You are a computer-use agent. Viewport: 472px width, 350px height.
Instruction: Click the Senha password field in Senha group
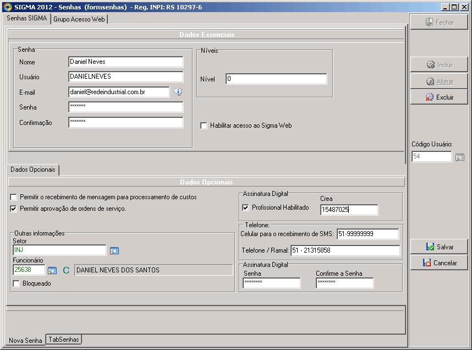pyautogui.click(x=126, y=107)
